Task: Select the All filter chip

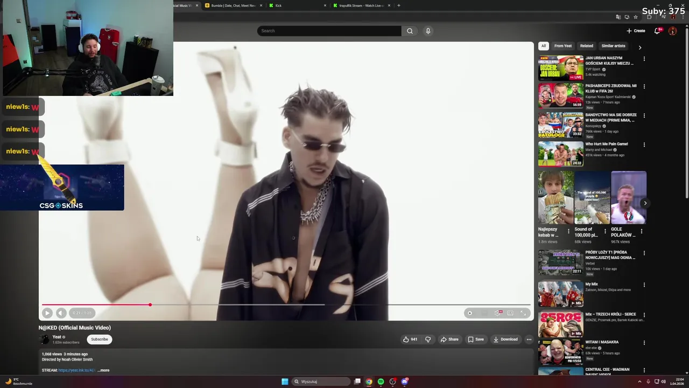Action: (544, 46)
